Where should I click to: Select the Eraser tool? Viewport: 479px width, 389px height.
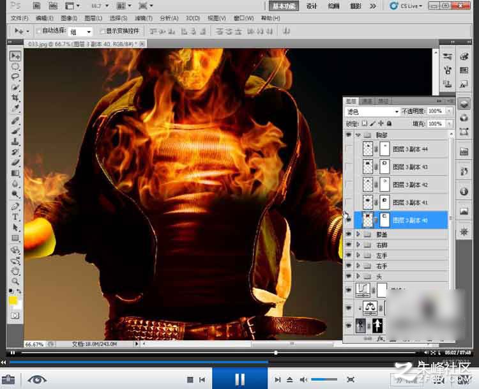point(15,163)
